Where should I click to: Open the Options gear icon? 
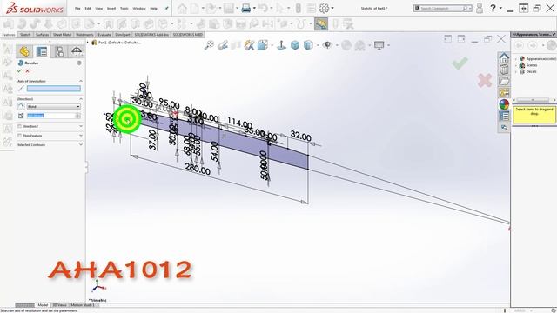pos(324,8)
